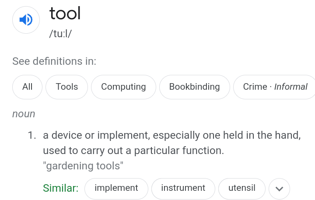Viewport: 315px width, 200px height.
Task: Choose the Crime · Informal chip
Action: pos(275,87)
